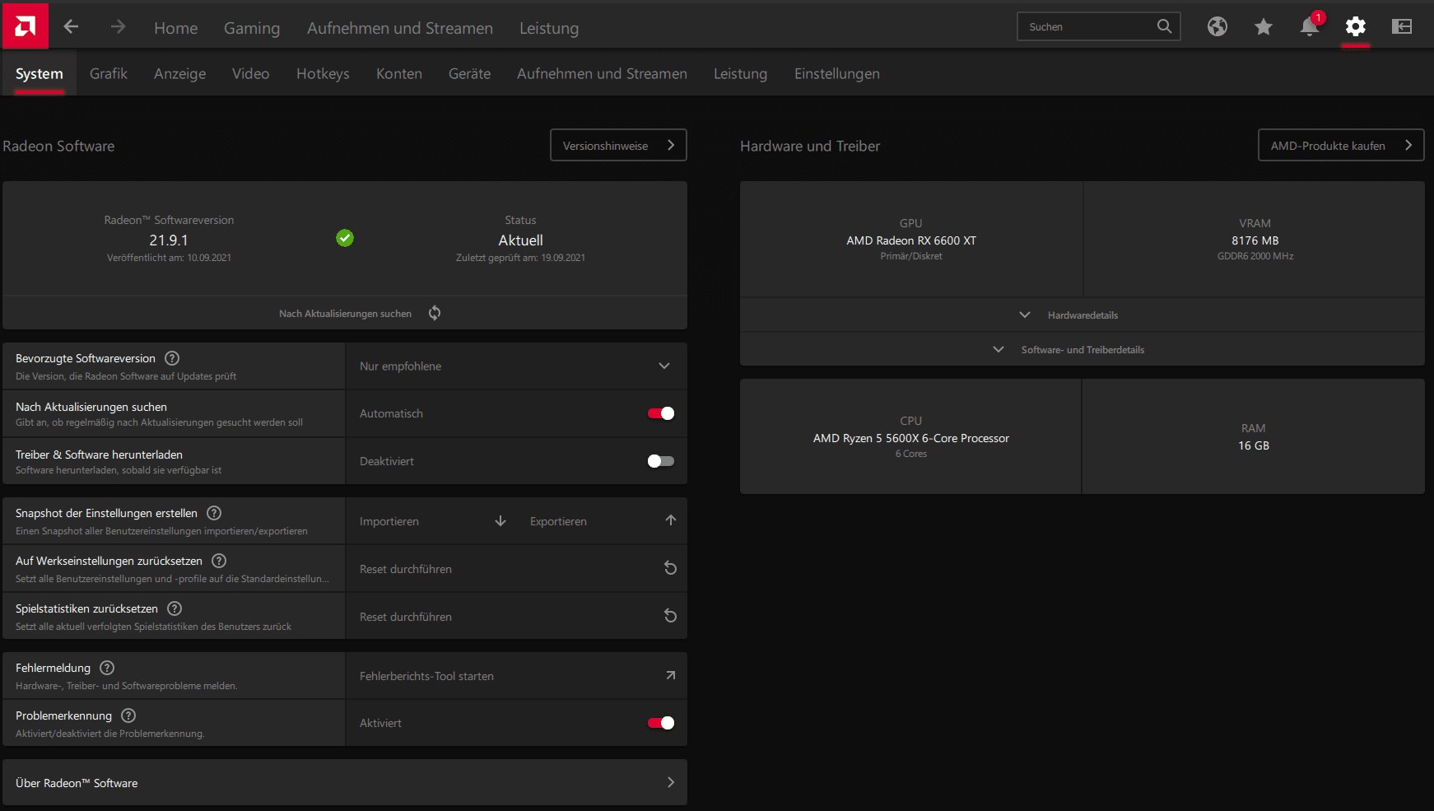Viewport: 1434px width, 811px height.
Task: Enable Treiber & Software herunterladen switch
Action: click(x=661, y=461)
